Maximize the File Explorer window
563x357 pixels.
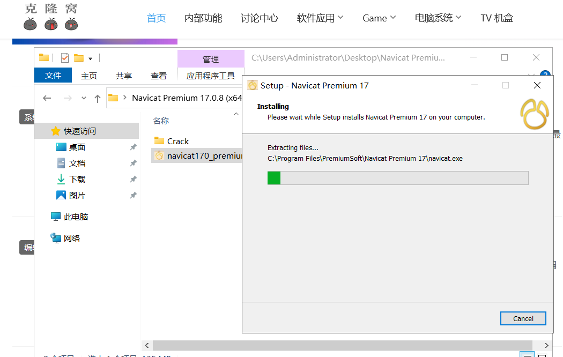pos(505,57)
